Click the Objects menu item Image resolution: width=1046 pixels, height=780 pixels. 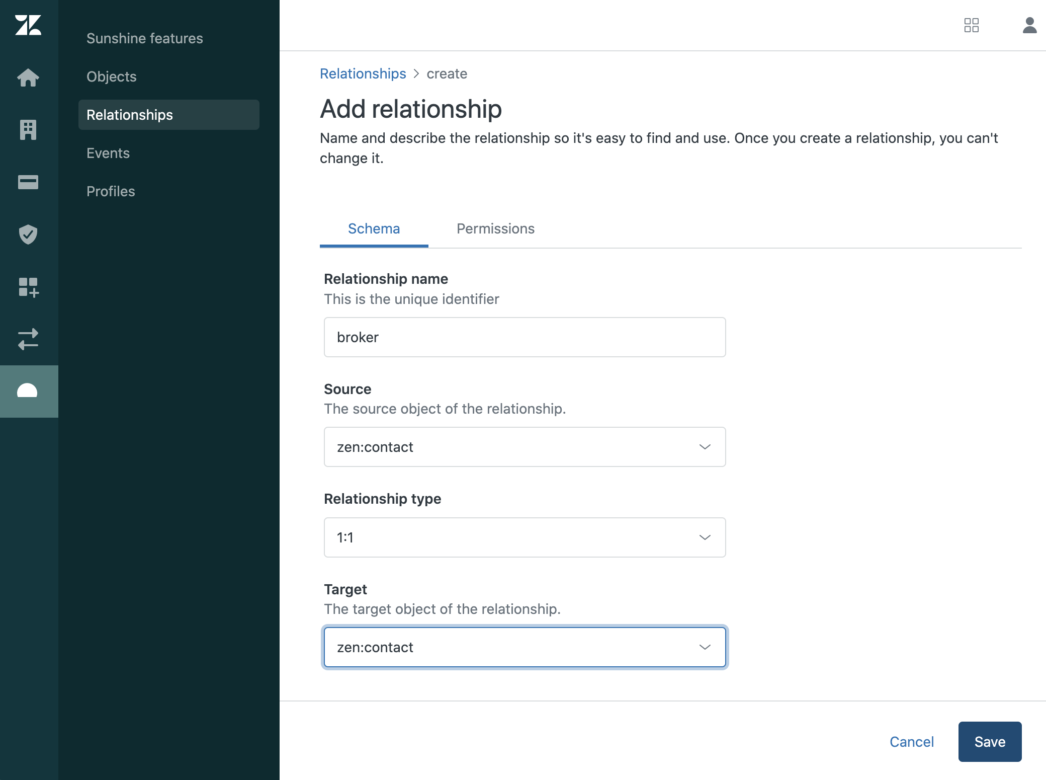[112, 76]
